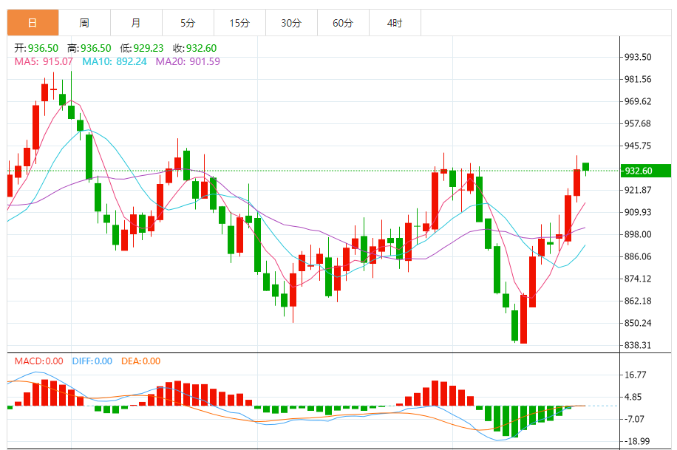The width and height of the screenshot is (677, 450).
Task: Open the 15分 interval tab
Action: point(239,23)
